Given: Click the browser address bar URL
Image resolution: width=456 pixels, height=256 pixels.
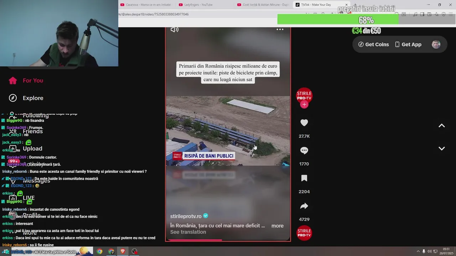Looking at the screenshot, I should (154, 14).
